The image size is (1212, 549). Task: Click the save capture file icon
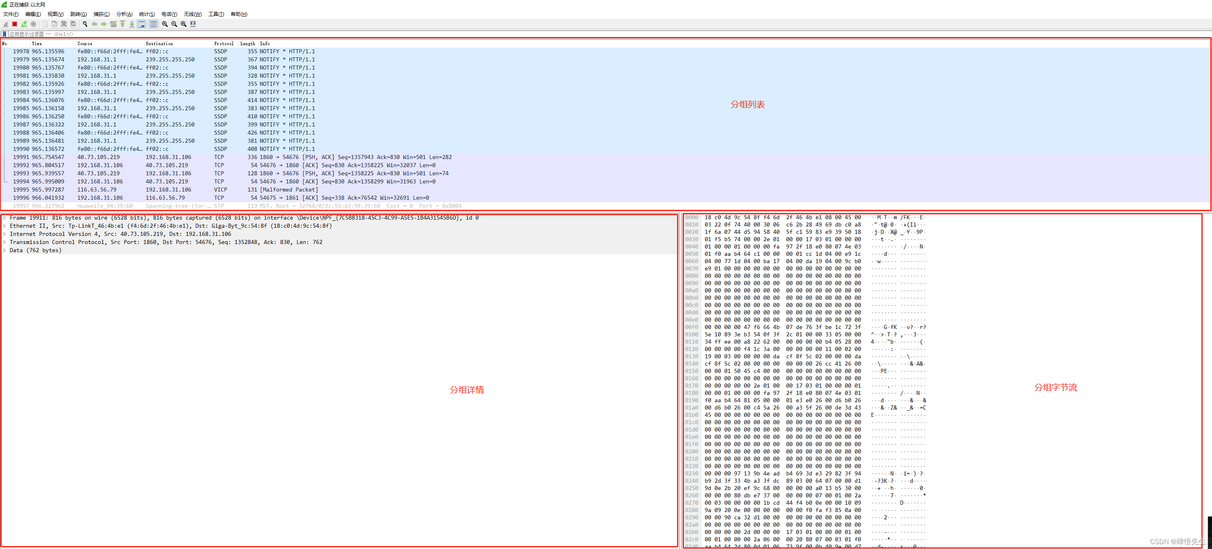55,24
